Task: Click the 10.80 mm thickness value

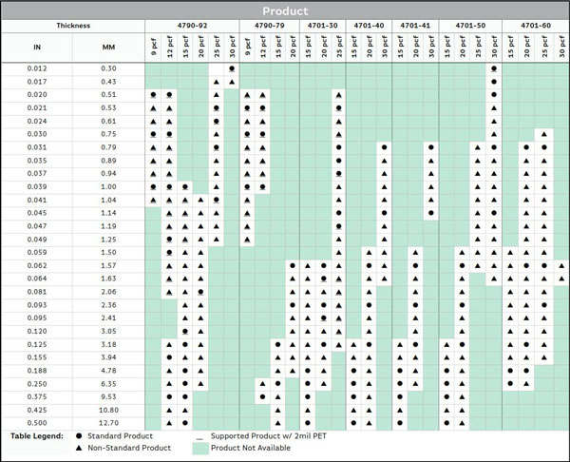Action: 108,410
